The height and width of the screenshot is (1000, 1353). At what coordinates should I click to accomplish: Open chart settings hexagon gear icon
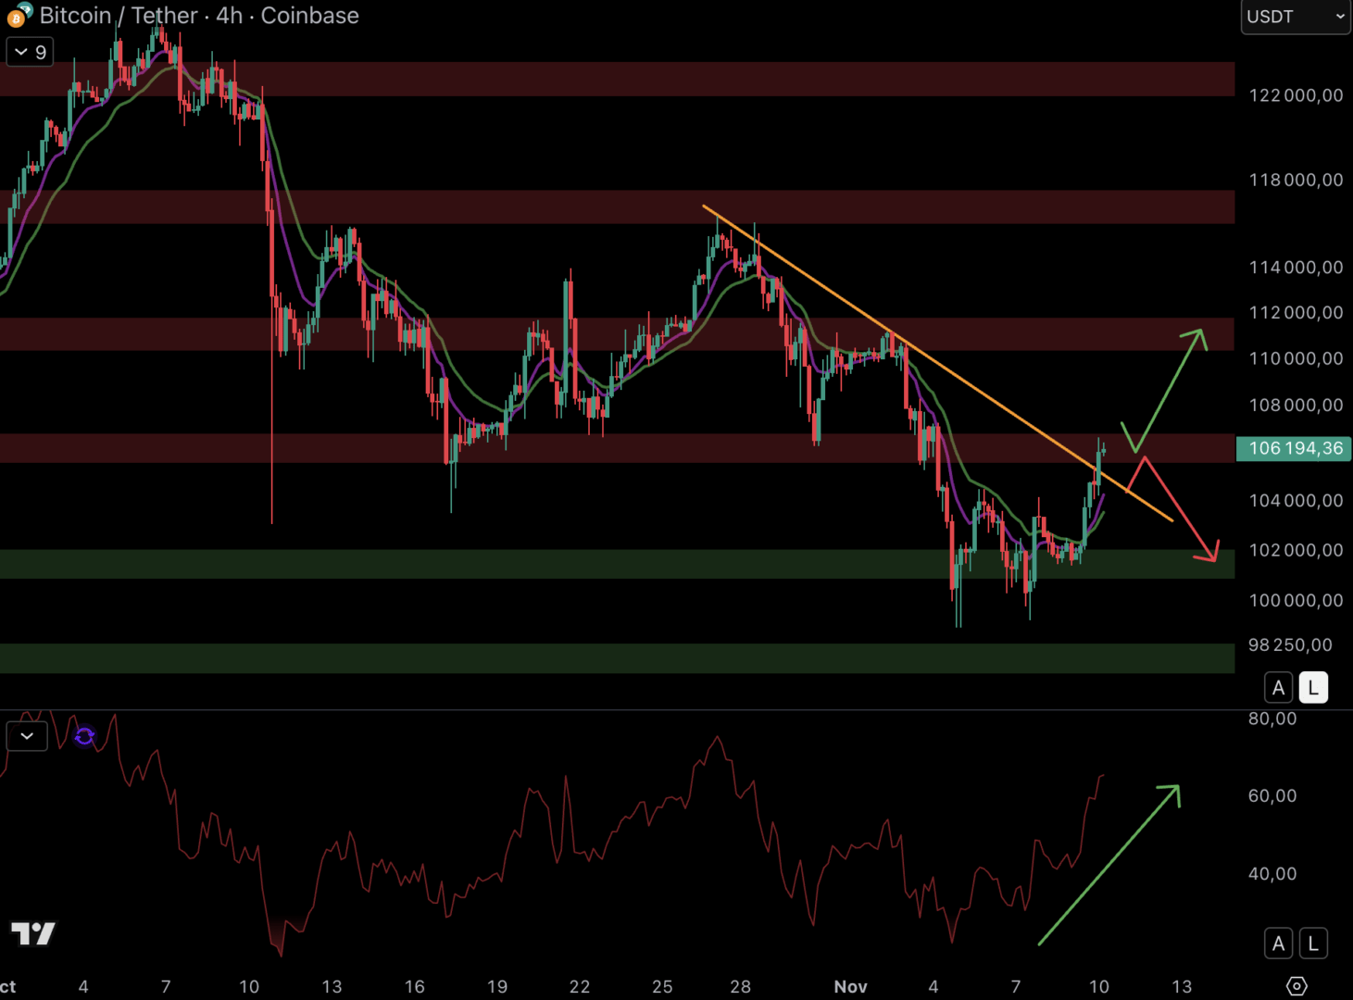(1297, 986)
